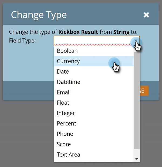Click the dropdown list scrollbar thumb
Image resolution: width=162 pixels, height=167 pixels.
137,100
